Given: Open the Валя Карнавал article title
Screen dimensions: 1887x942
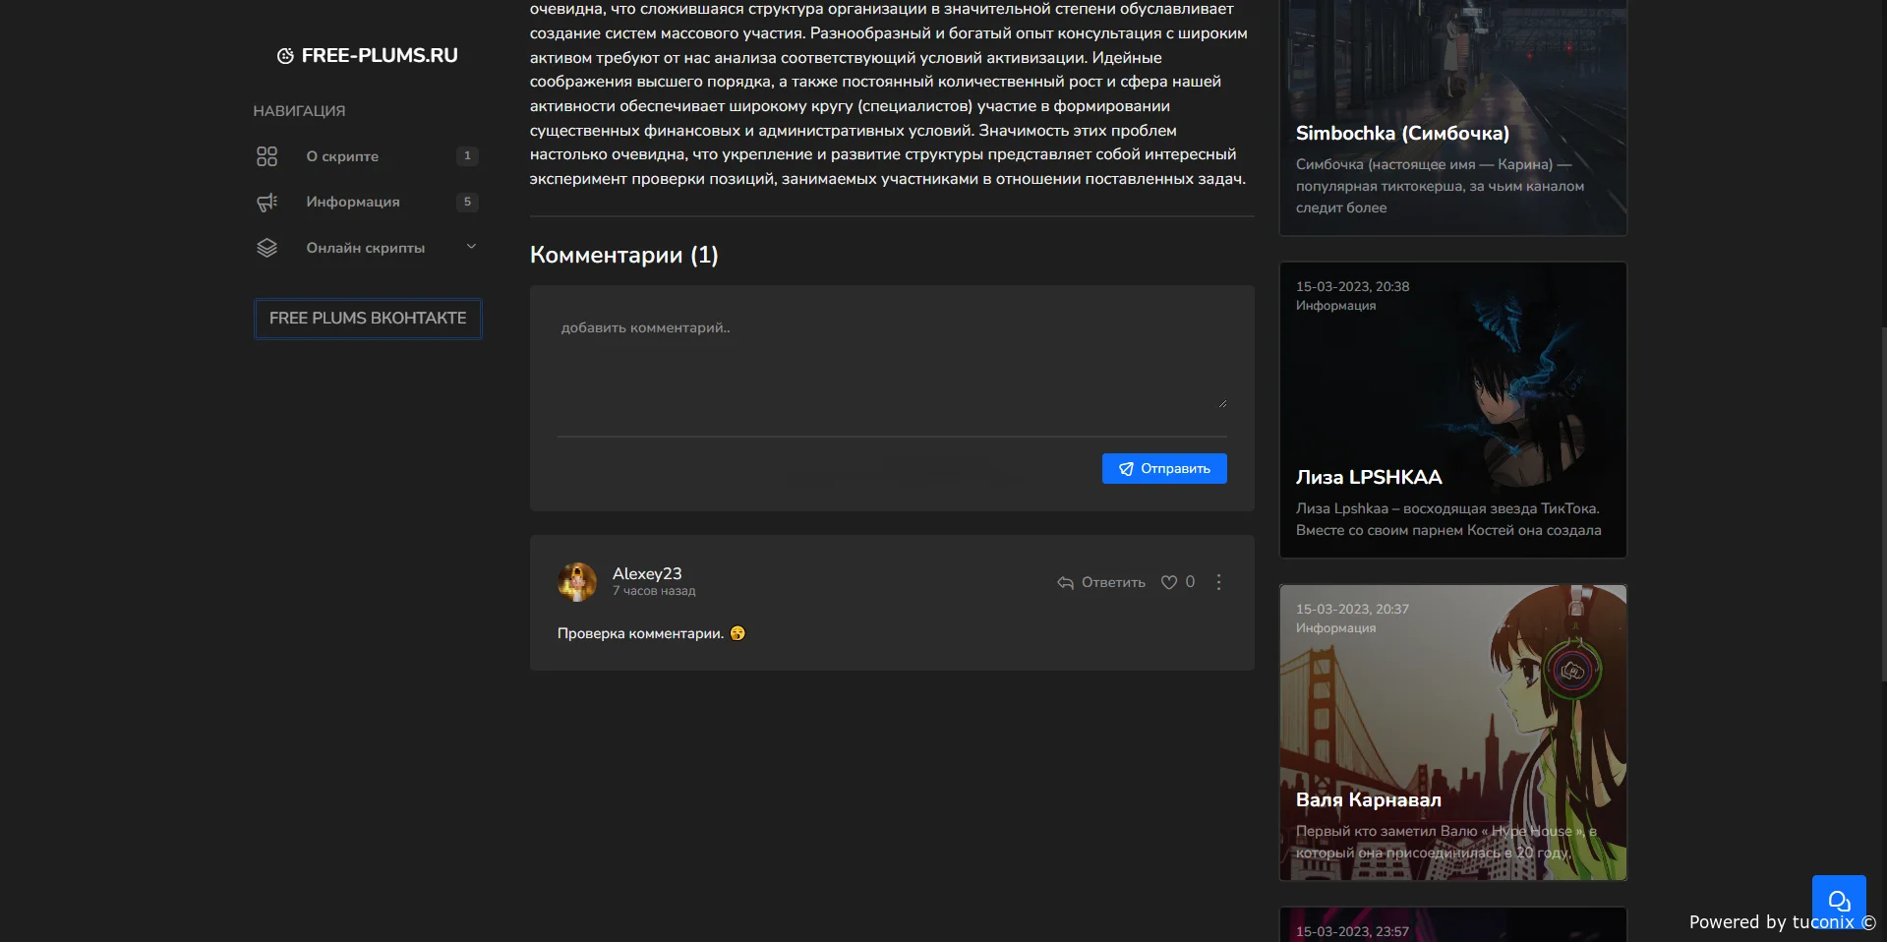Looking at the screenshot, I should coord(1368,799).
